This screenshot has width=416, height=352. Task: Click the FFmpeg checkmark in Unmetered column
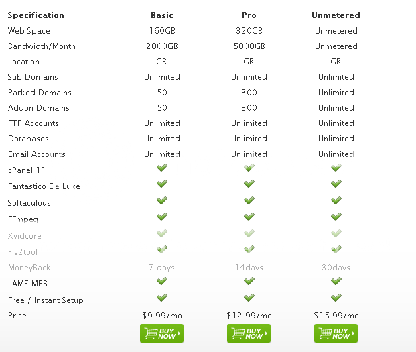coord(336,216)
